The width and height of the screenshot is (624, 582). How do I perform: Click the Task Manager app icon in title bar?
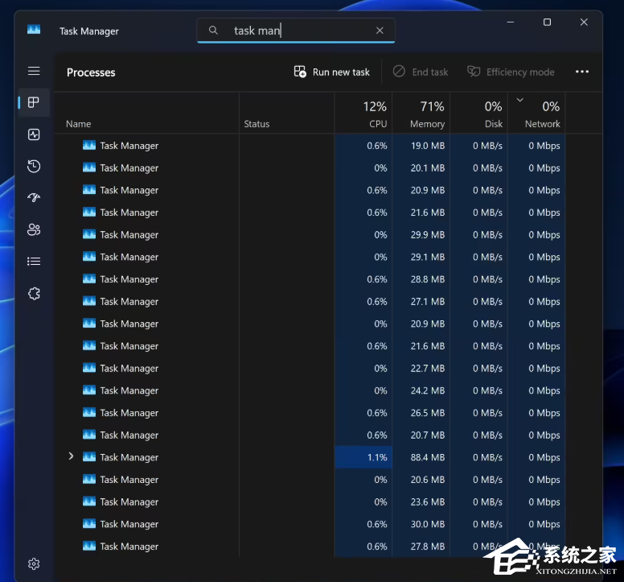coord(34,30)
